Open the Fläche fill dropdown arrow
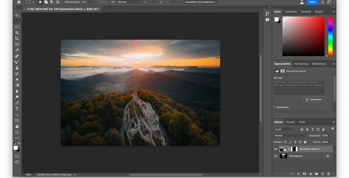Image resolution: width=349 pixels, height=178 pixels. [332, 142]
